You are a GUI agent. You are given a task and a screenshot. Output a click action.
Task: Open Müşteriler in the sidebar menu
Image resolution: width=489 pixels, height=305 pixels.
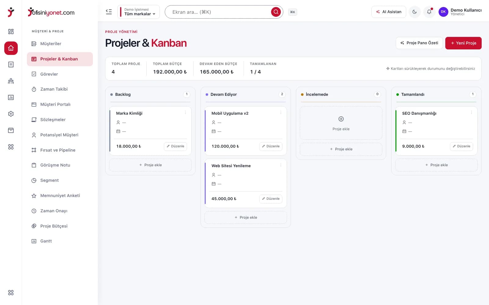click(60, 44)
